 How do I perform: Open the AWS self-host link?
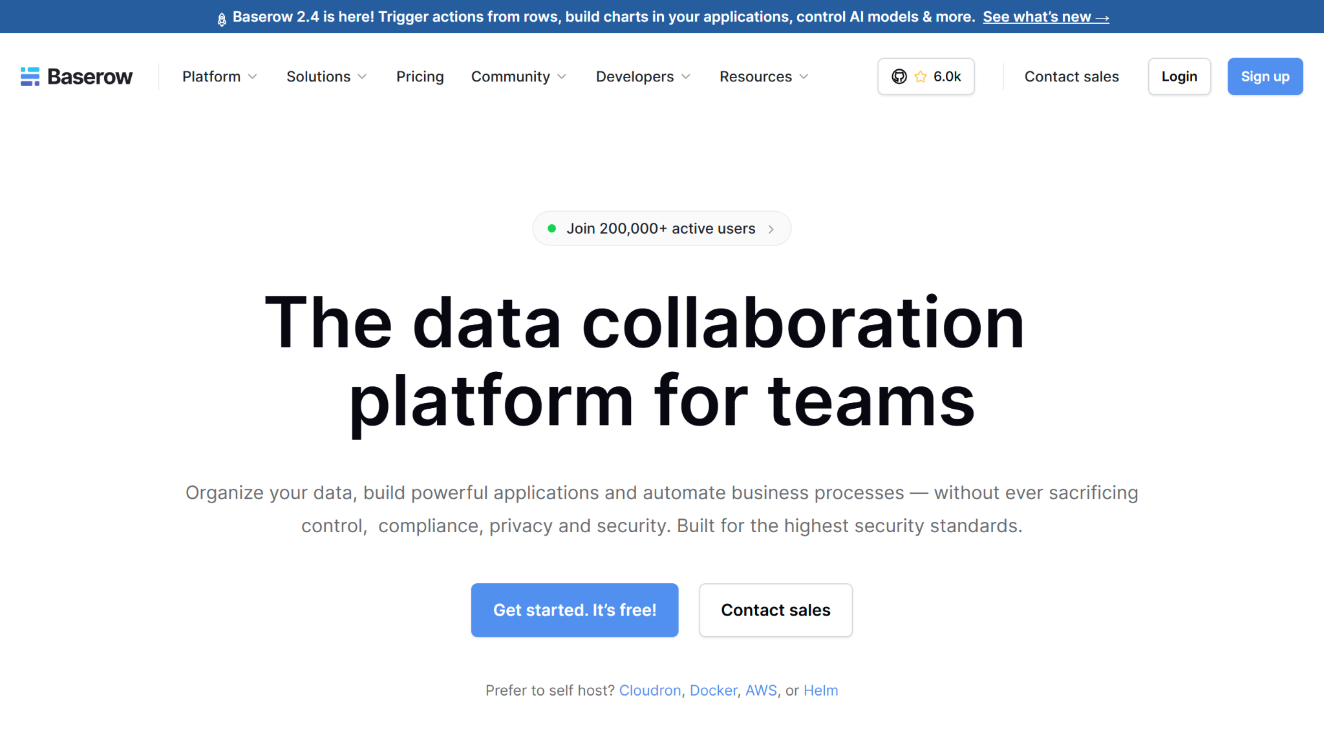pyautogui.click(x=761, y=690)
